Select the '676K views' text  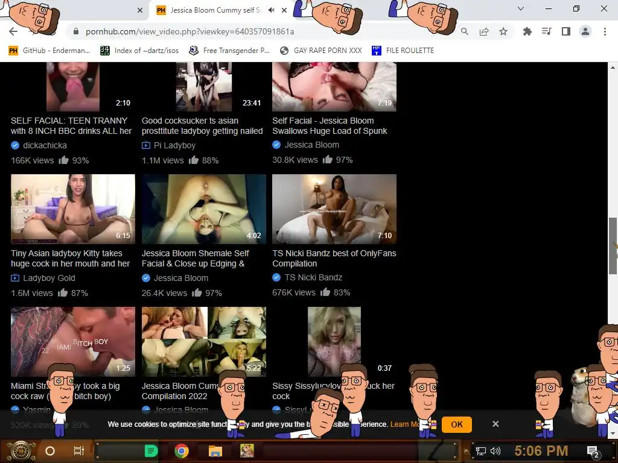pyautogui.click(x=294, y=292)
